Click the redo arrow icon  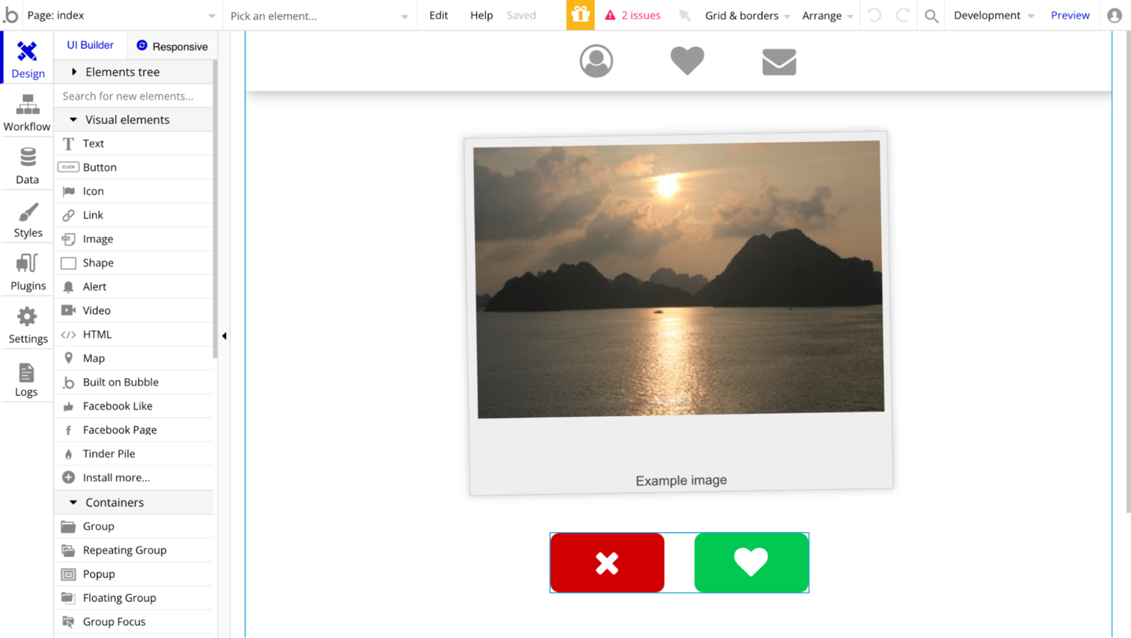pyautogui.click(x=903, y=15)
